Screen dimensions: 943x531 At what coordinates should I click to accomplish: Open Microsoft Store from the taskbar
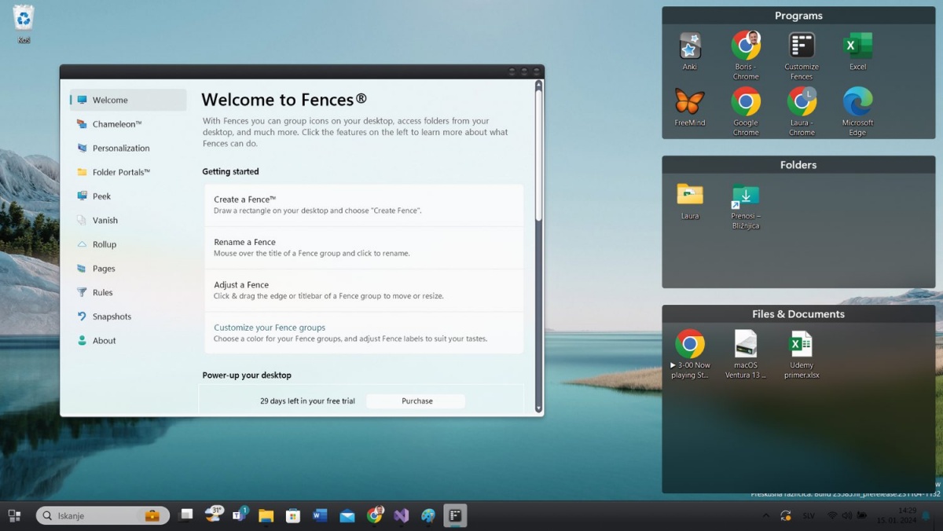coord(293,515)
